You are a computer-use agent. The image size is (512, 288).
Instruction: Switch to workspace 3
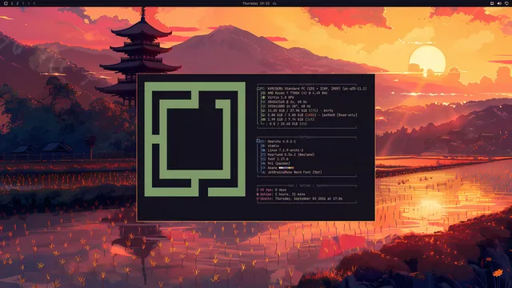coord(23,3)
